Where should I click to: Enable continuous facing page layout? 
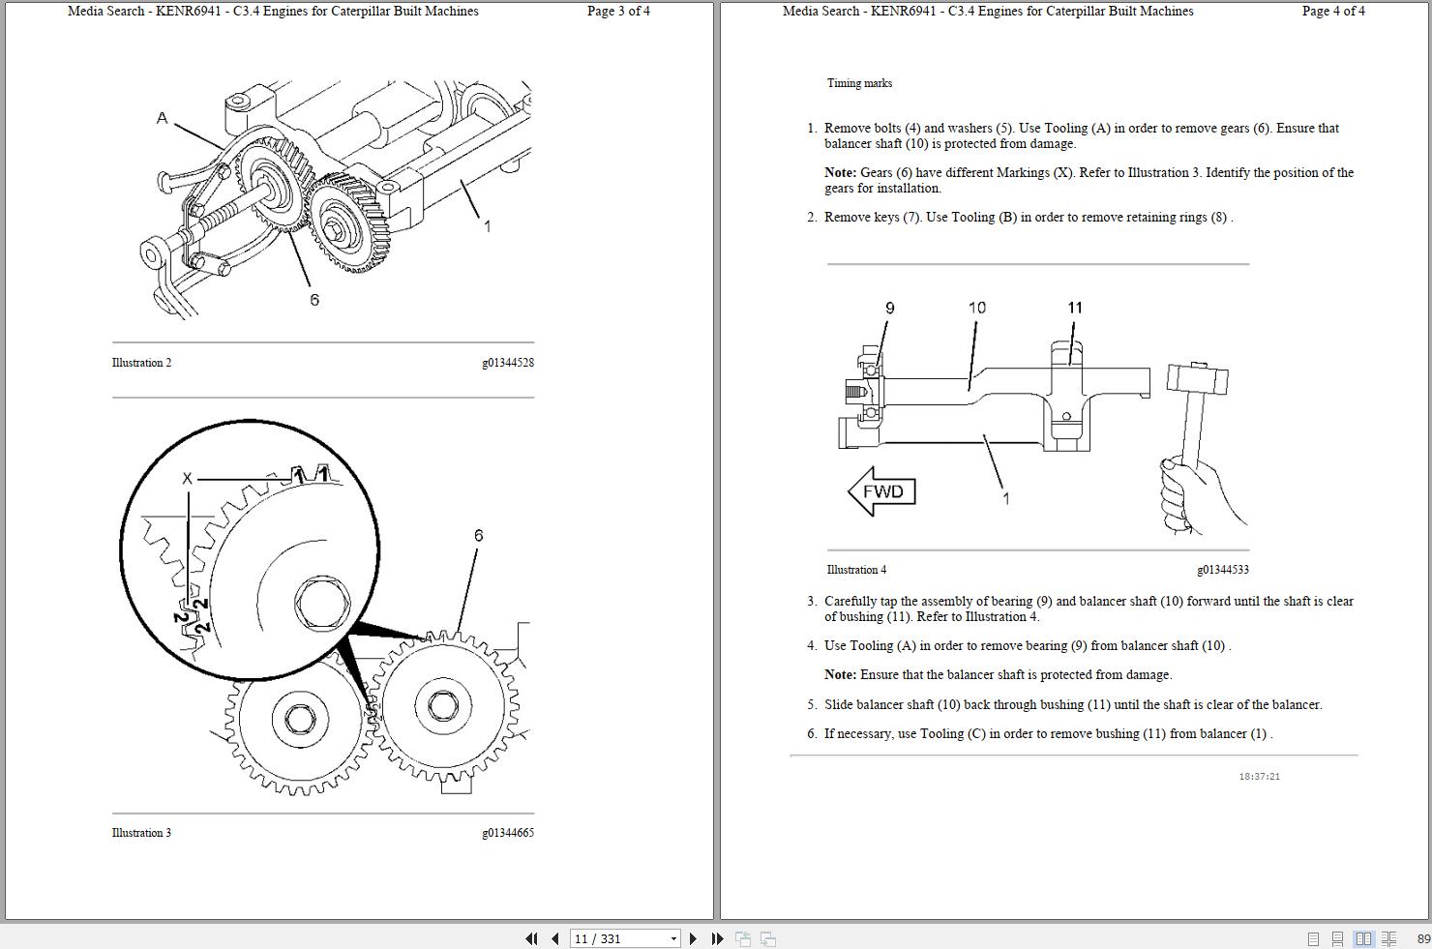(x=1387, y=938)
